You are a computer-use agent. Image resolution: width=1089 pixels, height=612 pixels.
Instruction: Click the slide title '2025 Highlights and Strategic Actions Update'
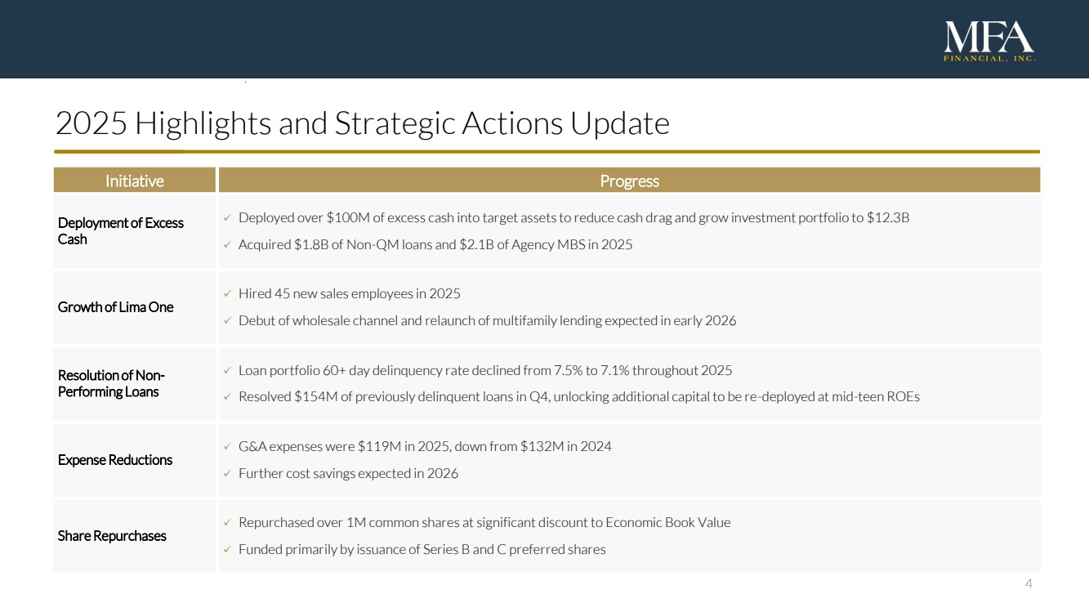(362, 123)
